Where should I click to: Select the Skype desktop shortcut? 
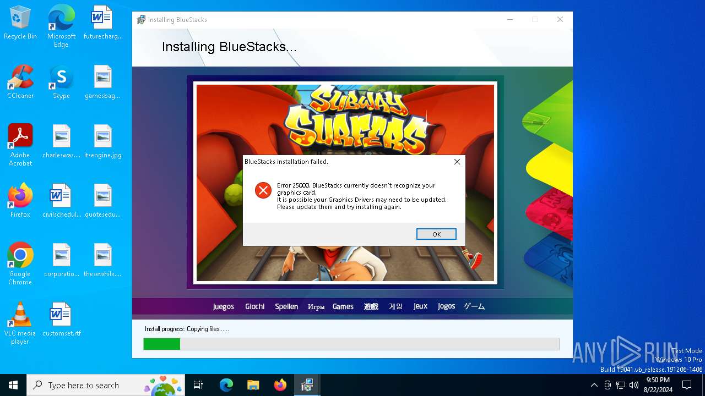click(x=61, y=82)
